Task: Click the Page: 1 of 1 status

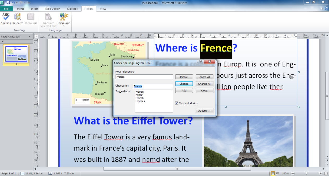Action: (x=9, y=173)
